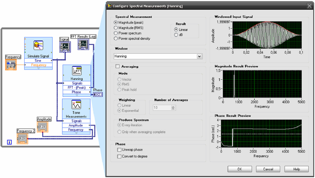This screenshot has height=178, width=315.
Task: Expand the Hanning node bottom chevron
Action: tap(77, 95)
